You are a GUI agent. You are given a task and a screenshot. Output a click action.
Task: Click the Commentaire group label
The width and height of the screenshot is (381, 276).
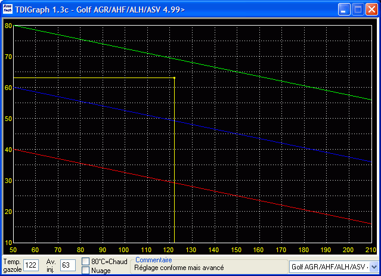click(154, 260)
